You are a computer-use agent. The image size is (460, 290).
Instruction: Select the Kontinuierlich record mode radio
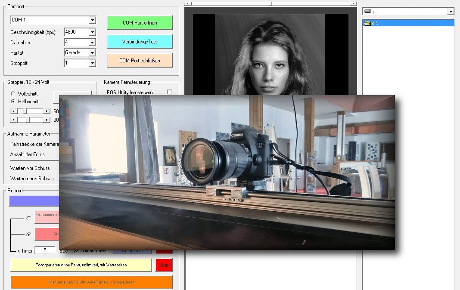point(28,218)
